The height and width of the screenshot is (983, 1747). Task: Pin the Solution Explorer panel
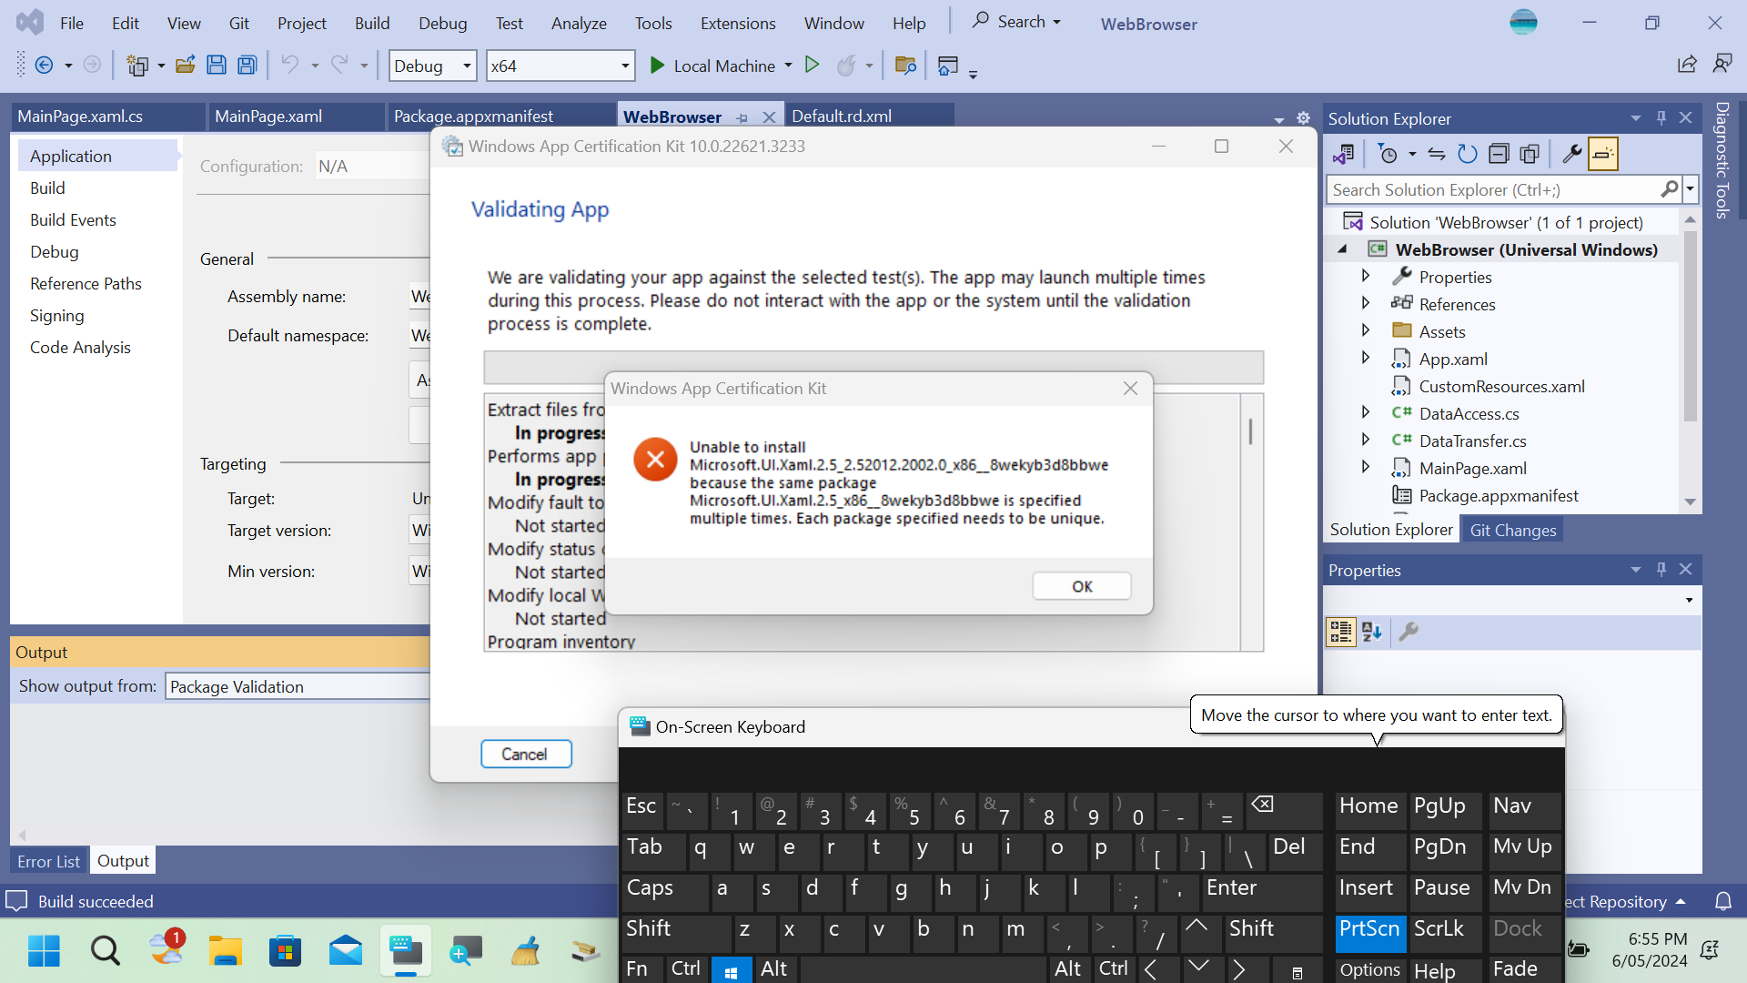coord(1661,118)
